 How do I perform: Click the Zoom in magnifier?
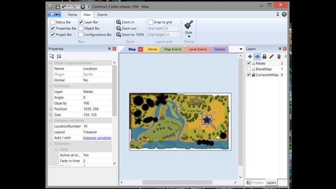click(x=119, y=22)
